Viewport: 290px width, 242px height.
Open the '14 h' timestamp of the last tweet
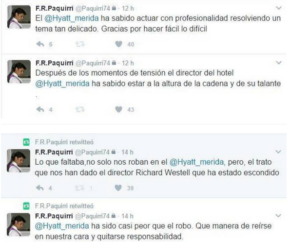tap(127, 216)
